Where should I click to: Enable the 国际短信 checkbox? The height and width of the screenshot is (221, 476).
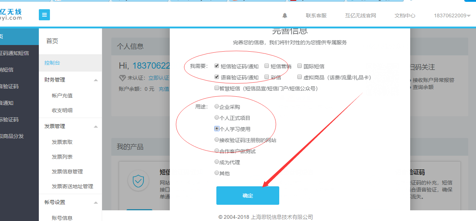pyautogui.click(x=300, y=66)
